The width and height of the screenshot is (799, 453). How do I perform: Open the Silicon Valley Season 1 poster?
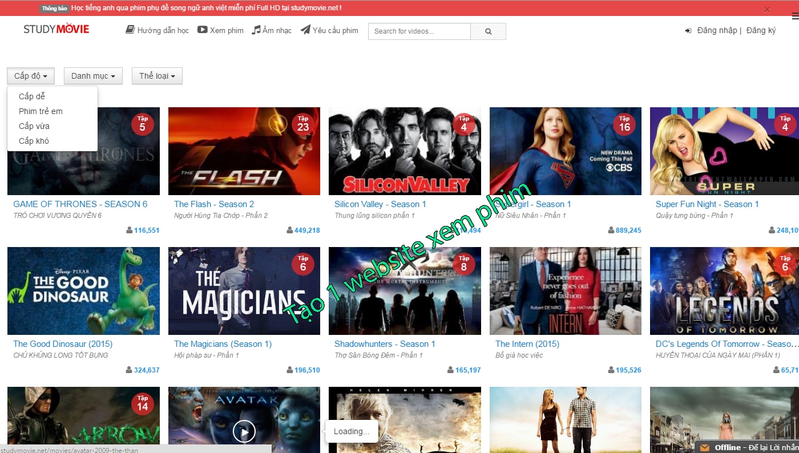click(x=404, y=151)
